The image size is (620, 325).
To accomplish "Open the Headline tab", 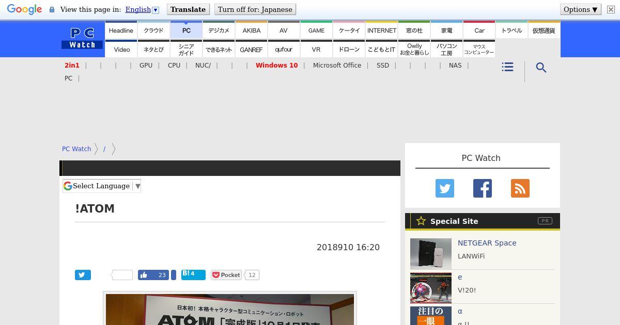I will click(x=121, y=30).
